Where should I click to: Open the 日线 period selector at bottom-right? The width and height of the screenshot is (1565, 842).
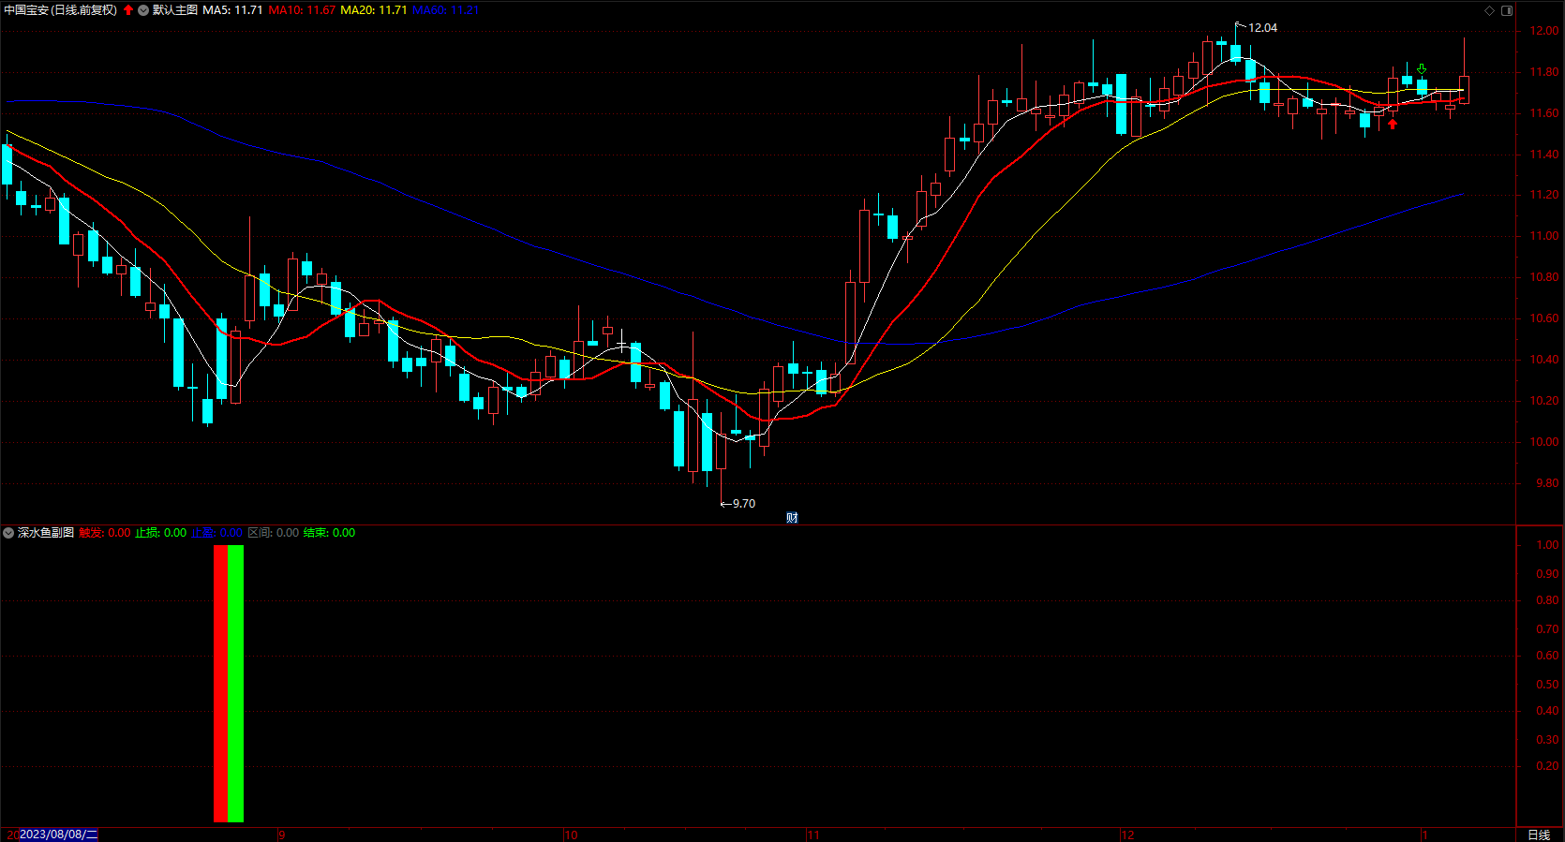[1539, 835]
